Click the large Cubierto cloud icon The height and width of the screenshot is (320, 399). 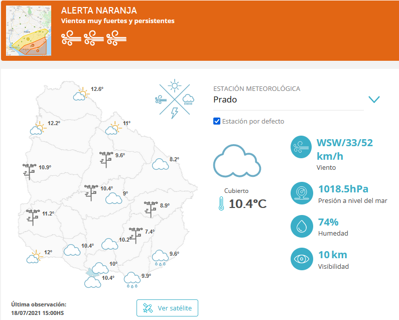click(x=237, y=161)
